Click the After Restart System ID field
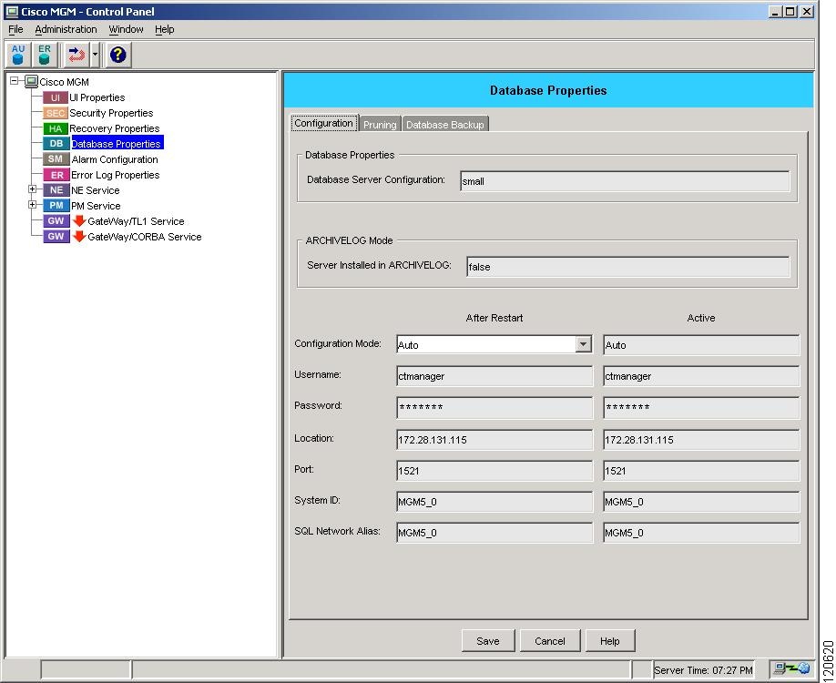 coord(494,502)
